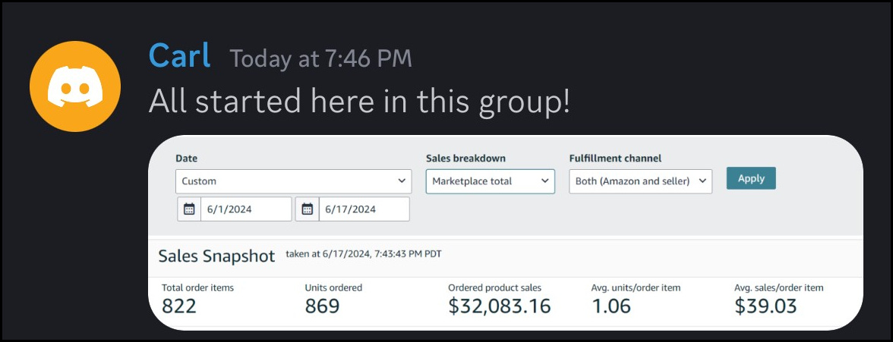The height and width of the screenshot is (342, 893).
Task: Open the Custom date range dropdown
Action: tap(293, 181)
